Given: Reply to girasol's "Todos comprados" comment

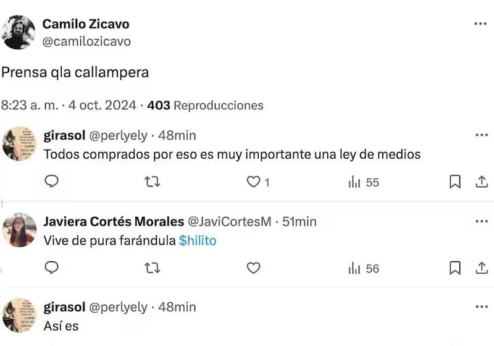Looking at the screenshot, I should [52, 182].
